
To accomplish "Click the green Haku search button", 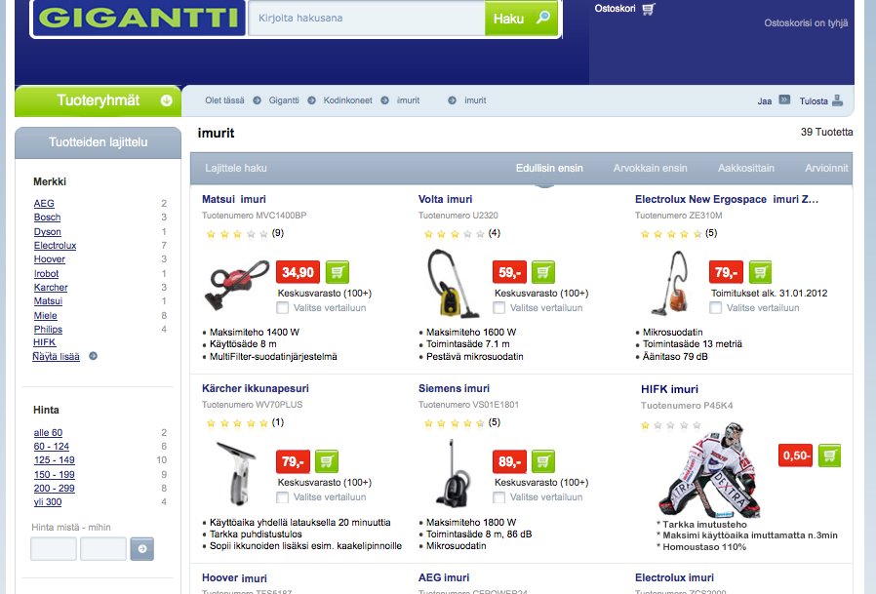I will [x=521, y=18].
